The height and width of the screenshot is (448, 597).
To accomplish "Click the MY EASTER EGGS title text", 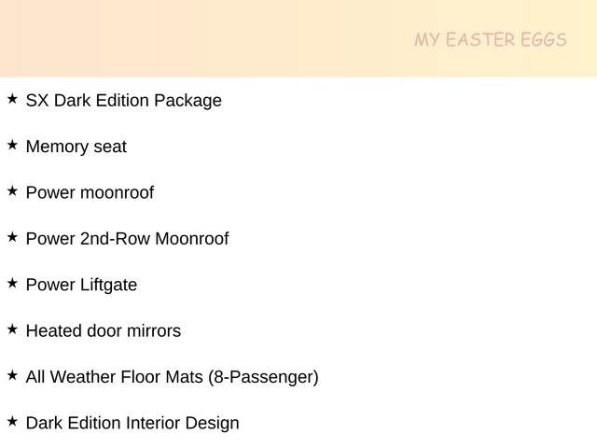I will (x=491, y=40).
